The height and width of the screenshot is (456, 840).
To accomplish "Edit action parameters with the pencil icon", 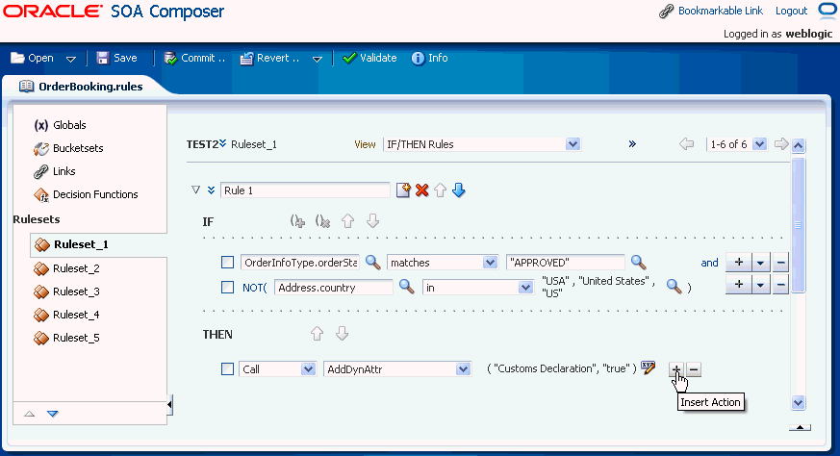I will (x=649, y=367).
